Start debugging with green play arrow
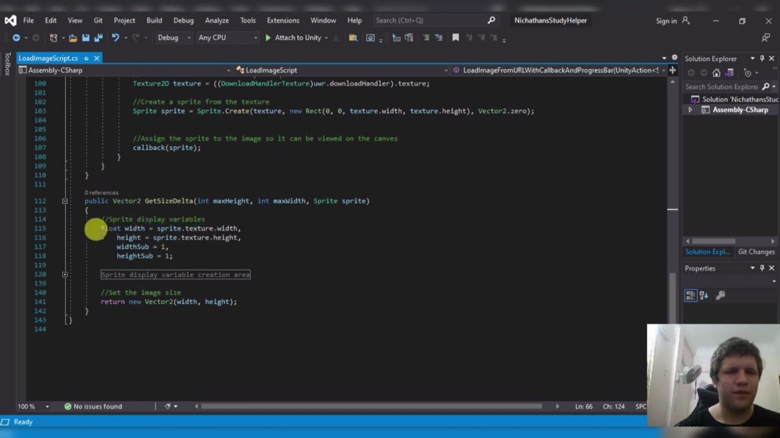This screenshot has width=780, height=438. [x=268, y=38]
